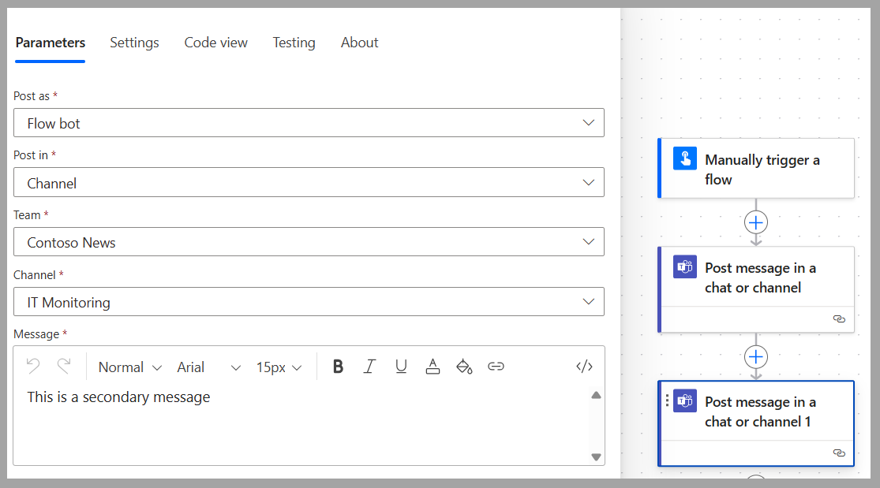Open the insert link icon
This screenshot has height=488, width=880.
496,366
